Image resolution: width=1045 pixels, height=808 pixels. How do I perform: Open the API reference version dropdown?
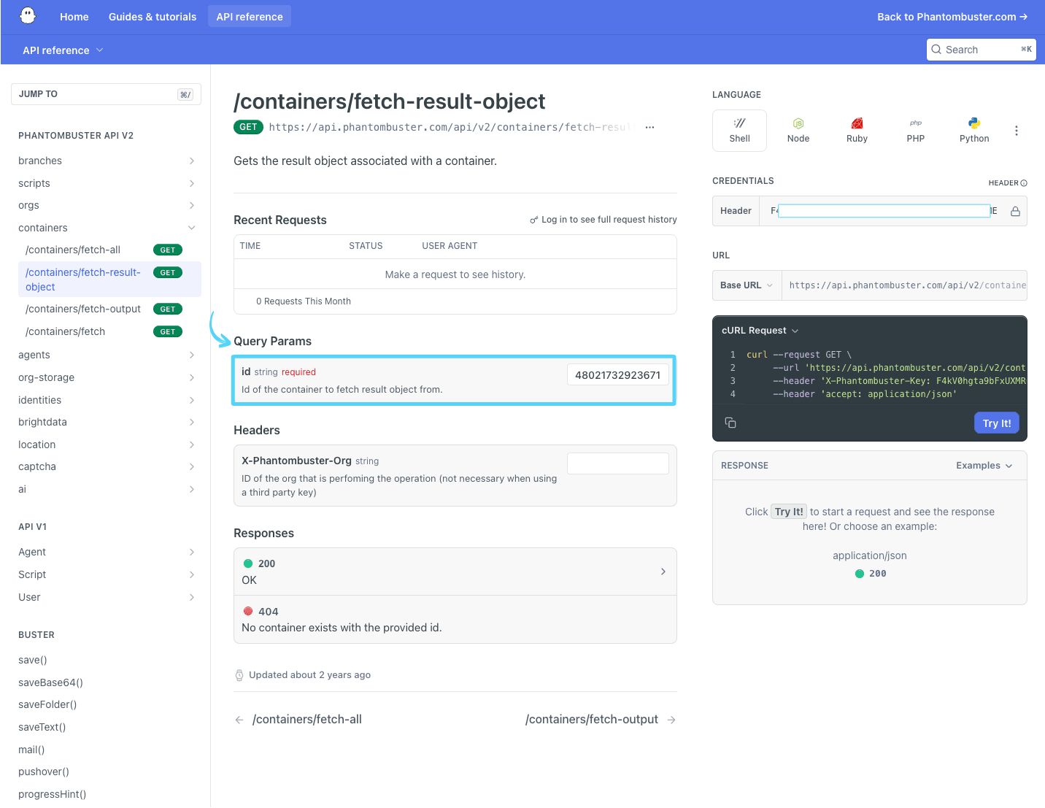pyautogui.click(x=63, y=50)
